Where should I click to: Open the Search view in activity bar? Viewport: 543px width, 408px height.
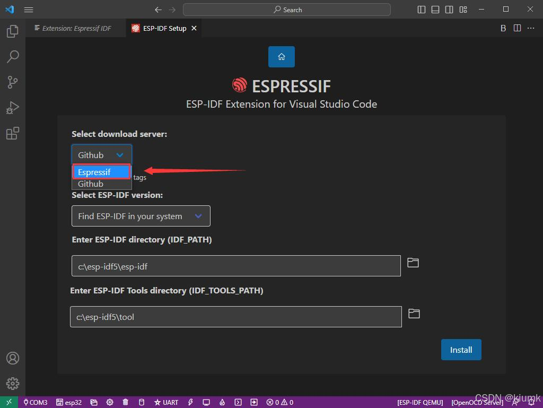13,56
